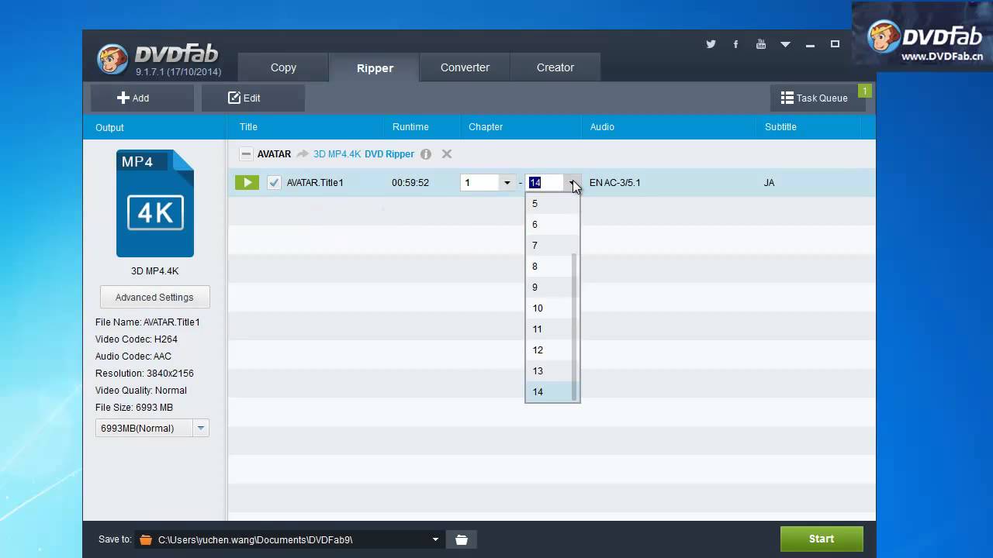Click the AVATAR.Title1 title text
The width and height of the screenshot is (993, 558).
pos(315,183)
